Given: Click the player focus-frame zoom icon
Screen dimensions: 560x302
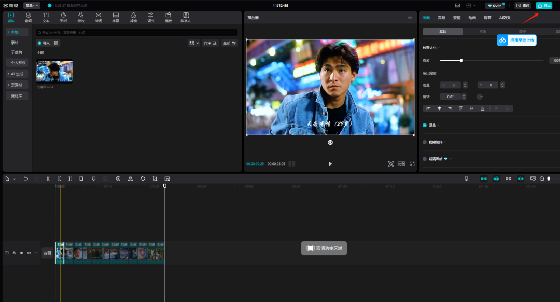Looking at the screenshot, I should pyautogui.click(x=391, y=163).
